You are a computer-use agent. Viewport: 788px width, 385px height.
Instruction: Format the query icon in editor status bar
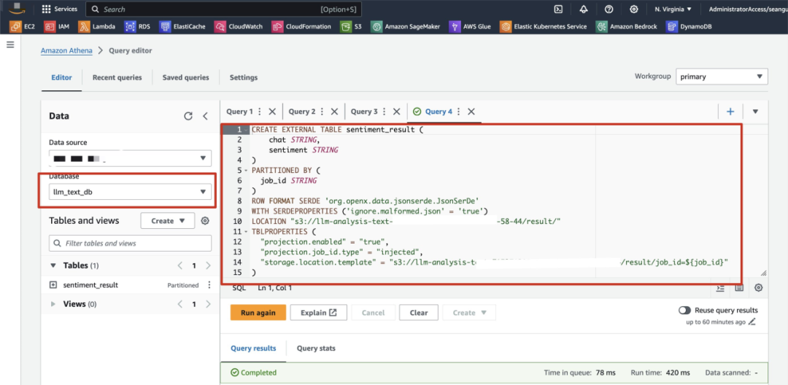pos(720,287)
